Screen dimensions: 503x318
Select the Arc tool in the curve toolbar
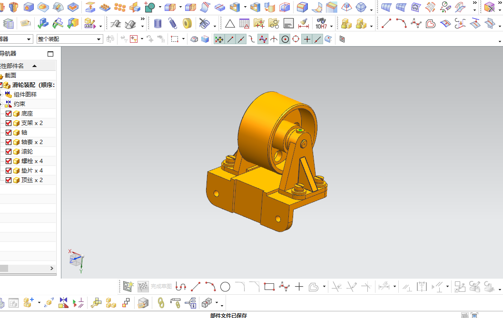[x=401, y=23]
